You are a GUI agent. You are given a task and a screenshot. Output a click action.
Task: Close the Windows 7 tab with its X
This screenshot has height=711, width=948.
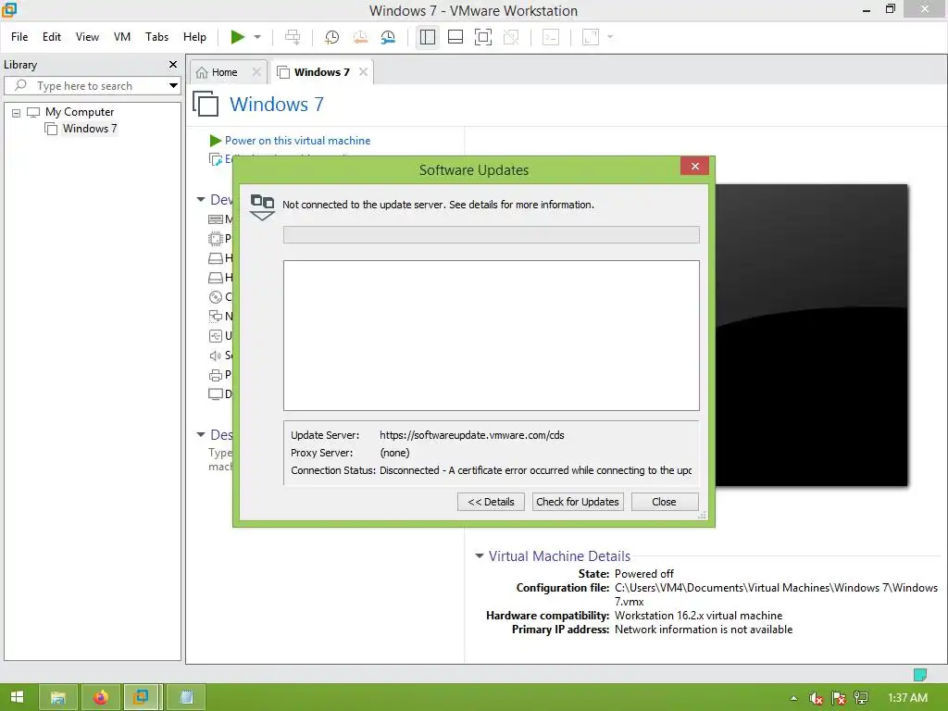coord(363,72)
